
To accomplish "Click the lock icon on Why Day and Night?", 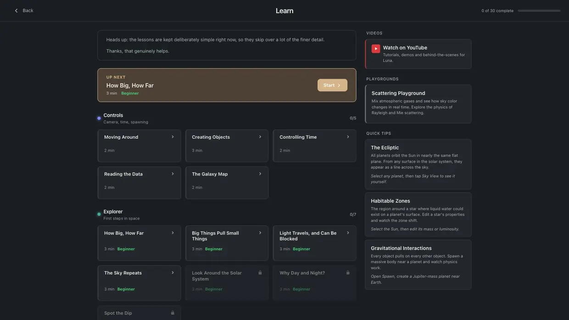I will click(x=348, y=273).
